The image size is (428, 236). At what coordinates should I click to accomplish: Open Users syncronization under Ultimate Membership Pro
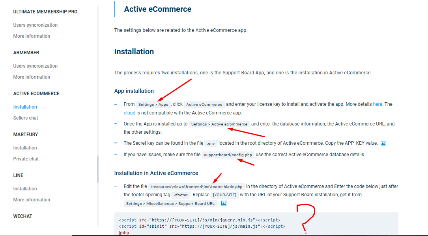point(36,25)
